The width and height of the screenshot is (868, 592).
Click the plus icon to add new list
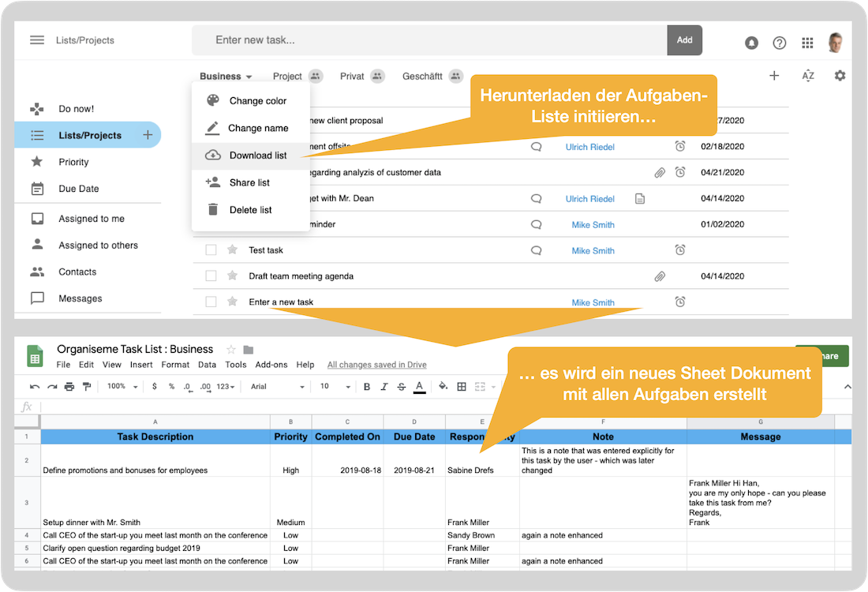[774, 76]
